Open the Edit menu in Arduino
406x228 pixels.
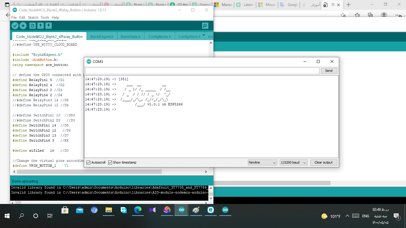click(22, 18)
